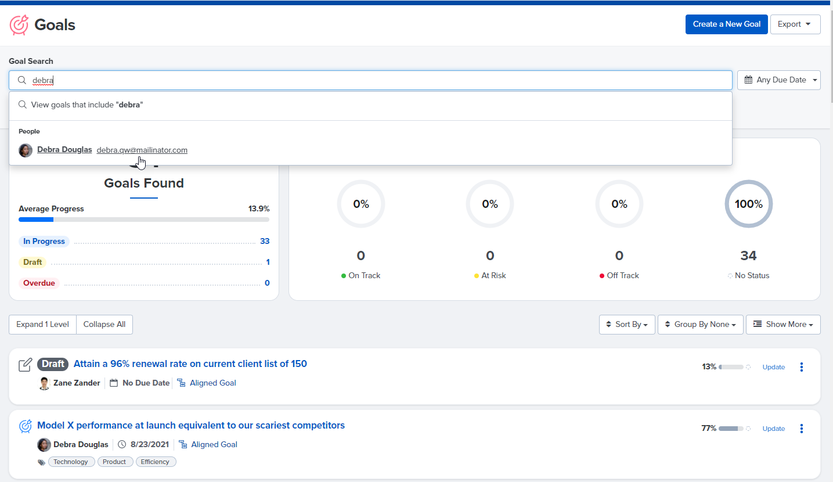Click the calendar icon next to No Due Date
The image size is (833, 482).
pyautogui.click(x=114, y=383)
